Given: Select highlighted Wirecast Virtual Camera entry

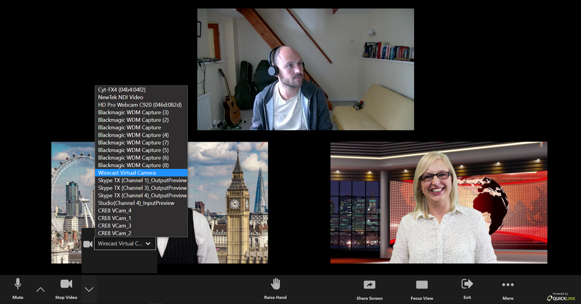Looking at the screenshot, I should (x=141, y=173).
